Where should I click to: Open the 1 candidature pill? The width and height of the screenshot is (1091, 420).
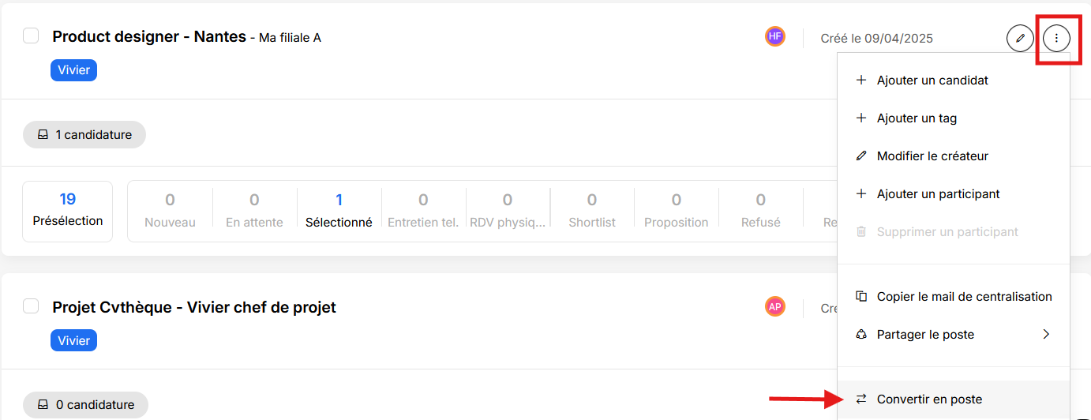pos(84,134)
